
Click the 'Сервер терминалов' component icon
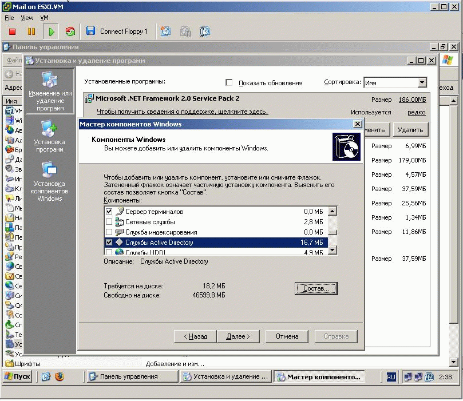tap(120, 212)
